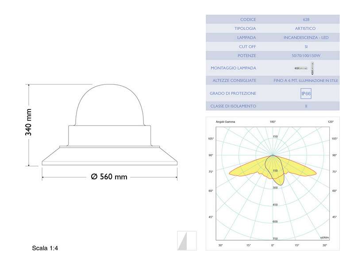Select the CODICE 628 row
This screenshot has width=354, height=265.
click(x=305, y=19)
